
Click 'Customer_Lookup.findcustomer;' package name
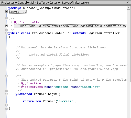click(49, 8)
